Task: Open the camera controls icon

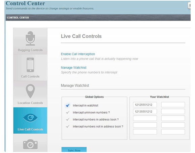Action: click(x=30, y=144)
